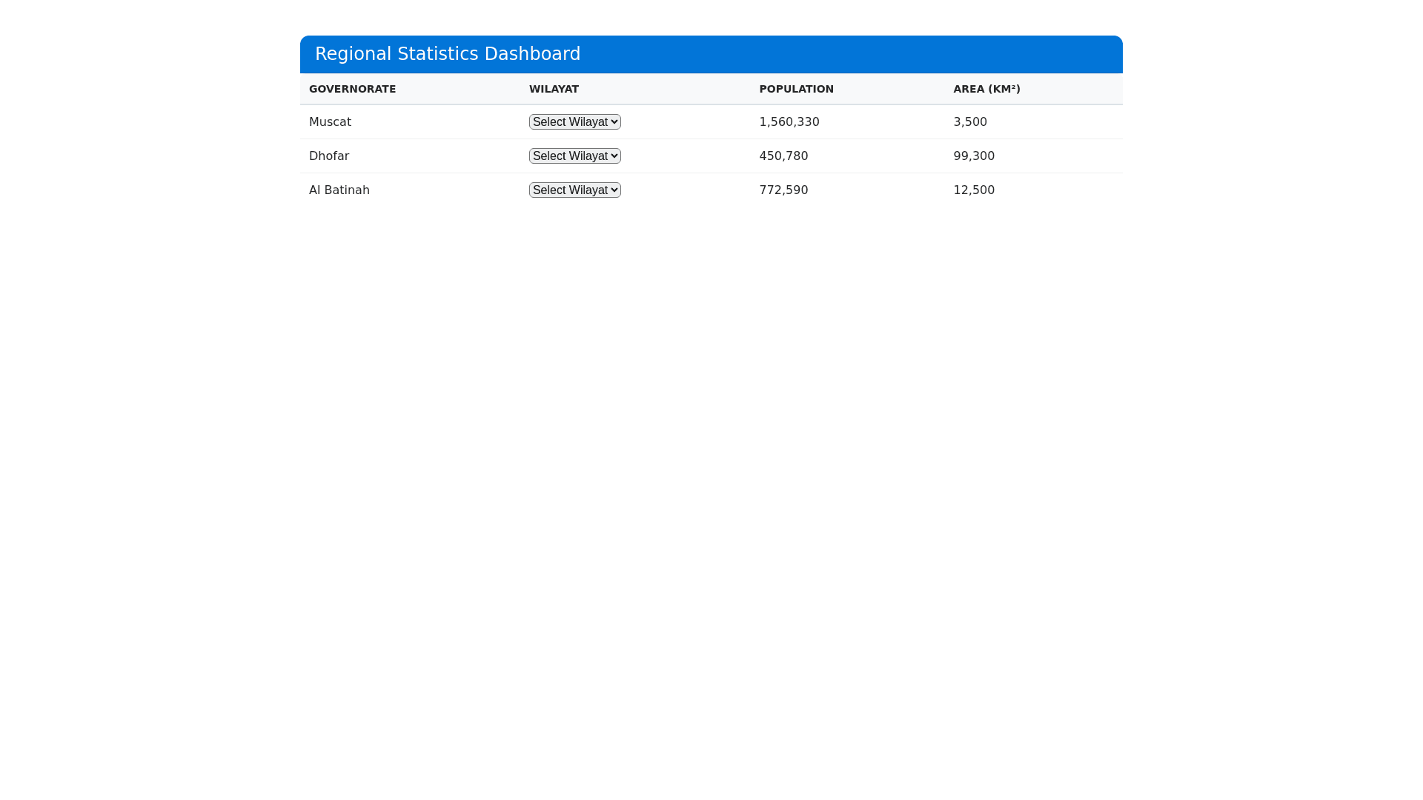The width and height of the screenshot is (1423, 800).
Task: Click the Wilayat column header
Action: tap(554, 89)
